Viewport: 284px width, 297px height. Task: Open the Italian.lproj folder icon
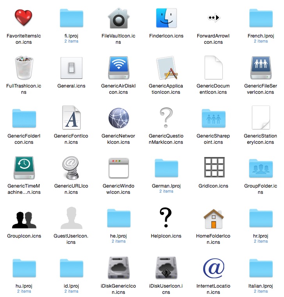point(261,268)
